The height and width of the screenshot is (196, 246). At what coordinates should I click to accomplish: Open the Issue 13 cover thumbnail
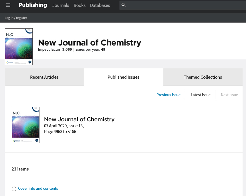25,125
